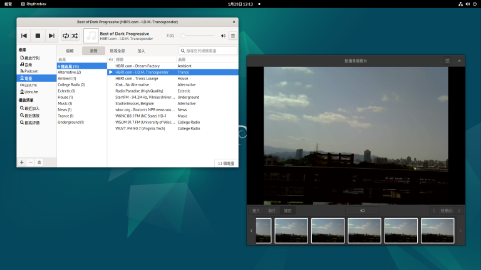
Task: Select WUVT-FM 90.7 (Virginia Tech) station
Action: 173,129
